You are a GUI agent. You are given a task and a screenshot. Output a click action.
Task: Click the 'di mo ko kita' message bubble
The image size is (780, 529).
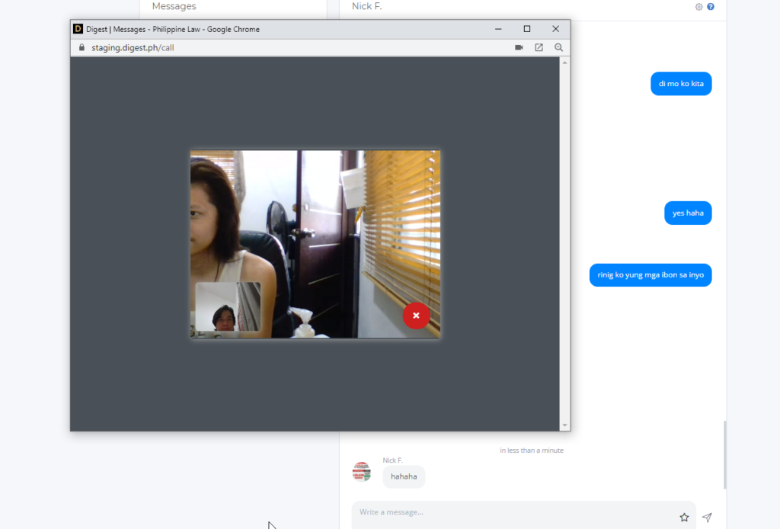click(x=681, y=84)
